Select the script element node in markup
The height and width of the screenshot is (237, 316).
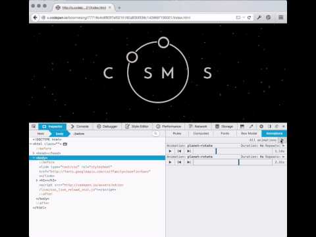point(81,187)
